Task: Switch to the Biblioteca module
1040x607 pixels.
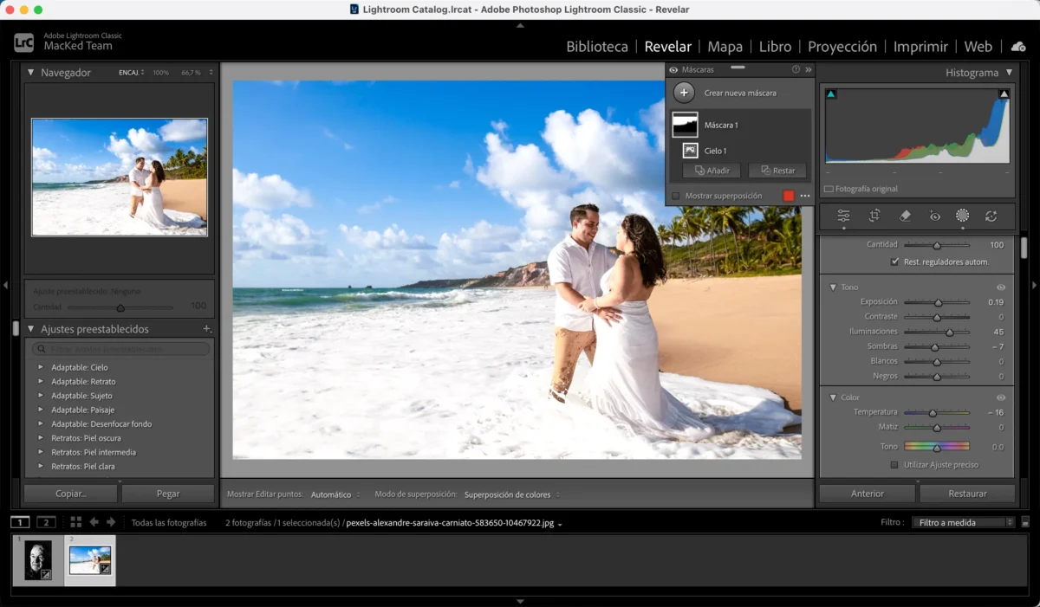Action: (x=597, y=47)
